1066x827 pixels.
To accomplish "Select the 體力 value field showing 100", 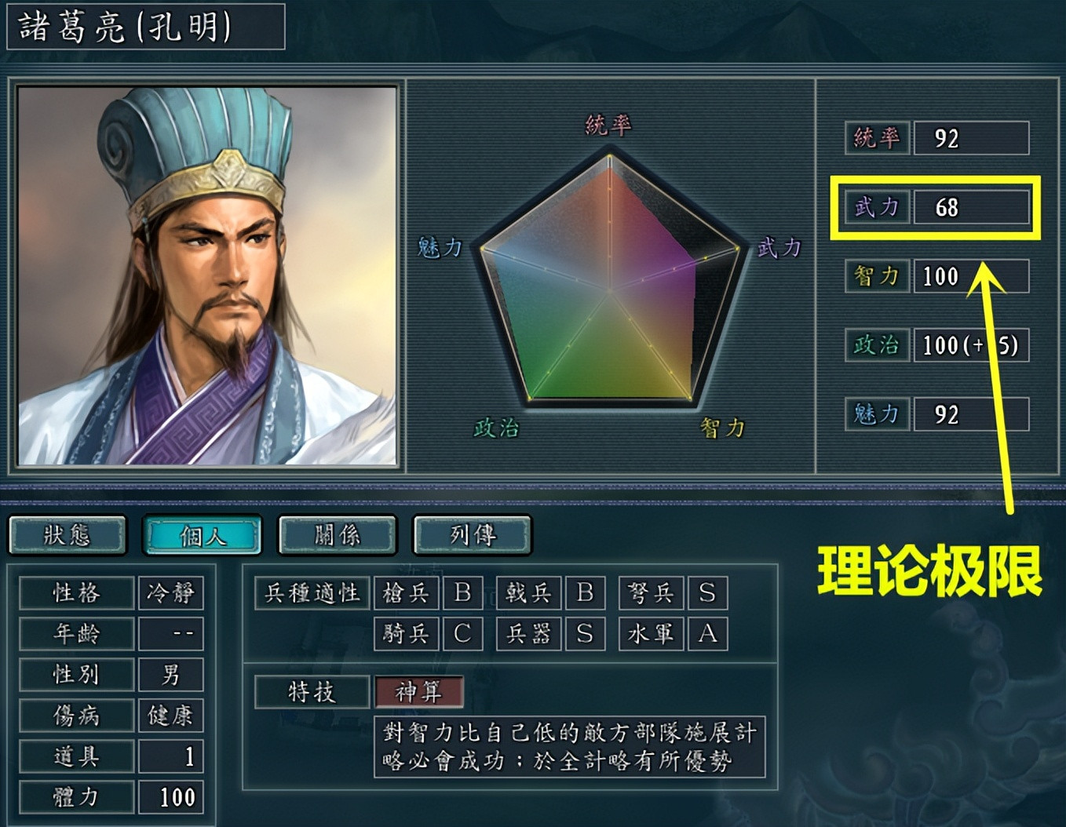I will tap(170, 797).
